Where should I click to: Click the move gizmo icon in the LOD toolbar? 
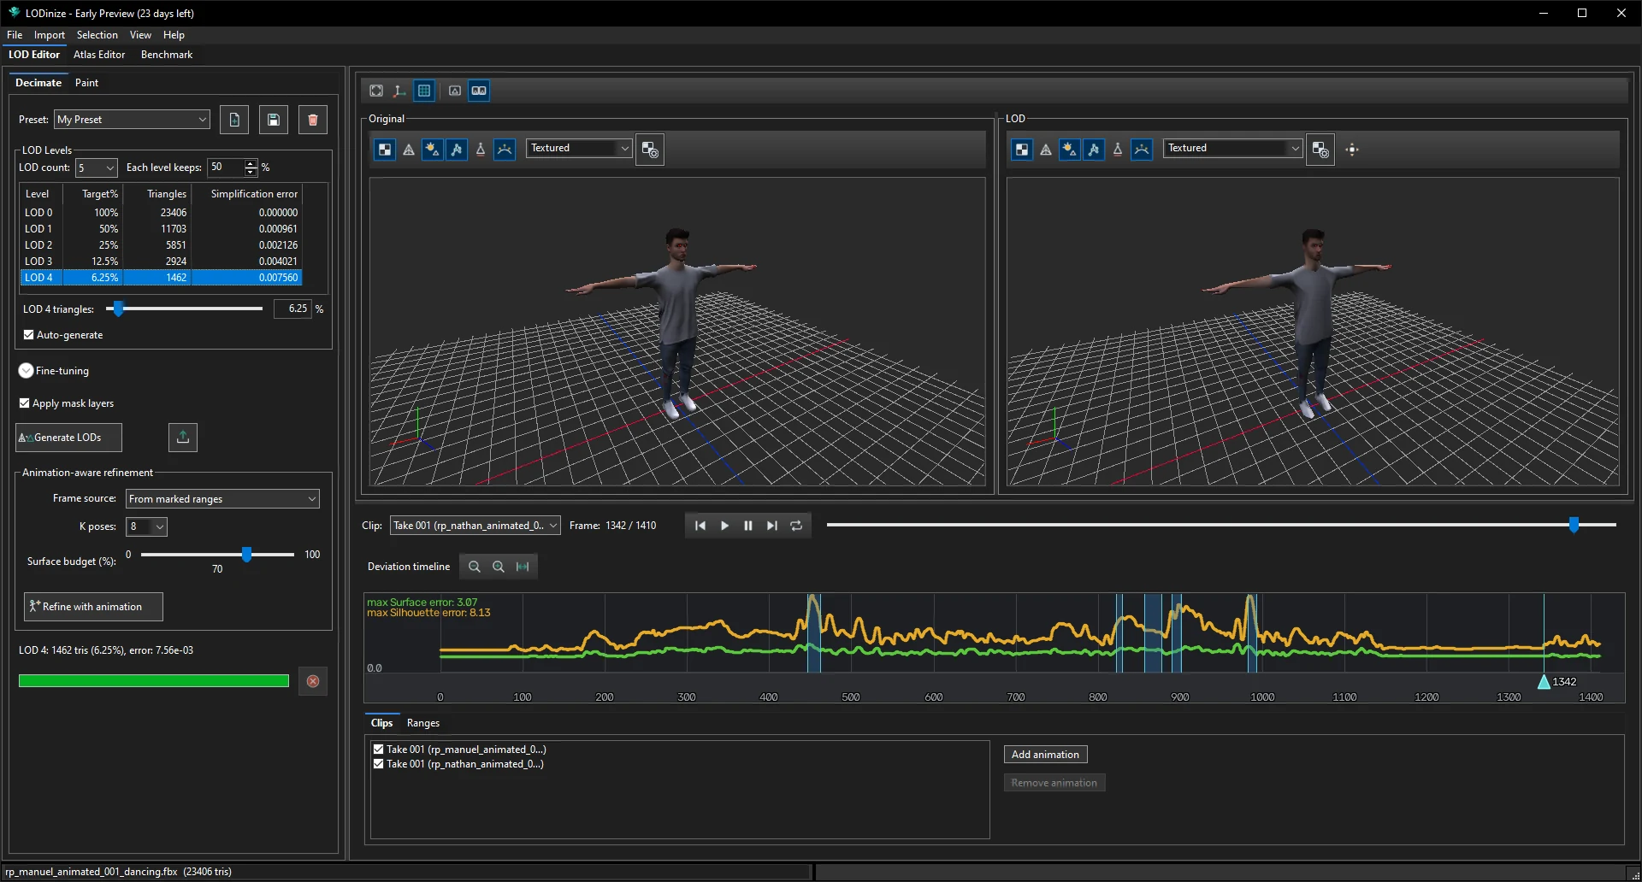point(1352,150)
